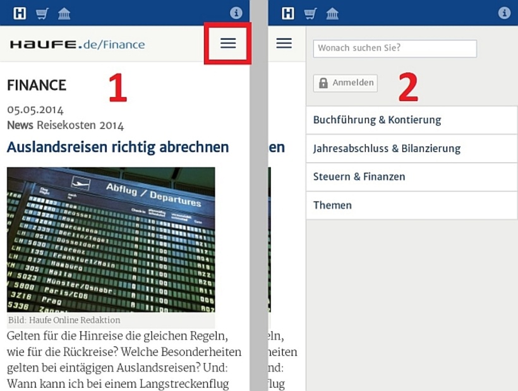Open the shopping cart icon
The height and width of the screenshot is (391, 518).
(x=42, y=12)
